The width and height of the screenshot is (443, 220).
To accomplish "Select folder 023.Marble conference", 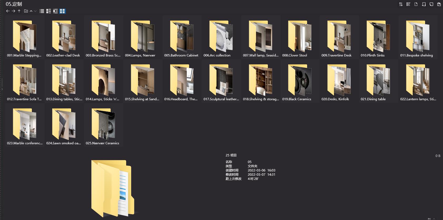I will tap(25, 125).
